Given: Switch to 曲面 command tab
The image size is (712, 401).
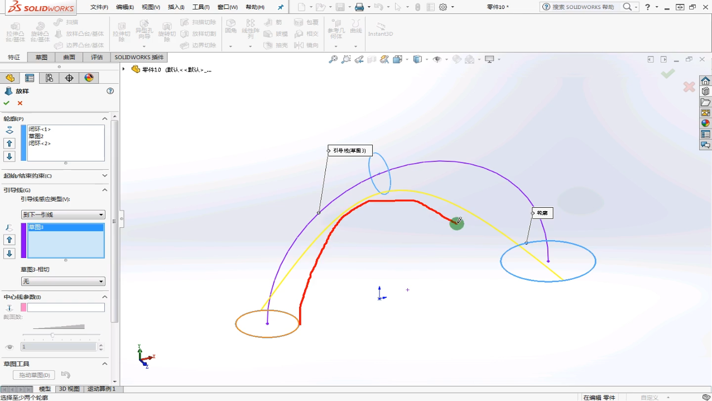Looking at the screenshot, I should tap(69, 57).
